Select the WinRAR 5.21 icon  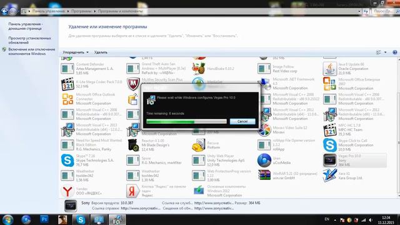click(x=264, y=176)
